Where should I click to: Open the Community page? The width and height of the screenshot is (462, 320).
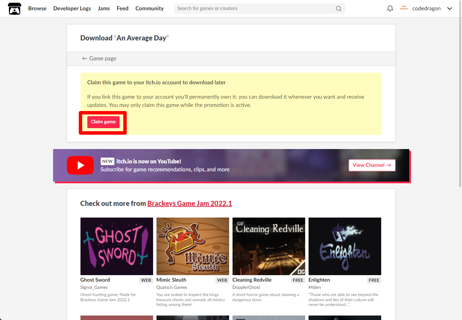150,9
